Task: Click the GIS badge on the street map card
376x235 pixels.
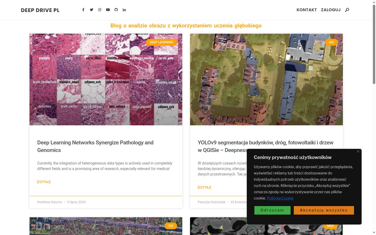Action: [171, 226]
